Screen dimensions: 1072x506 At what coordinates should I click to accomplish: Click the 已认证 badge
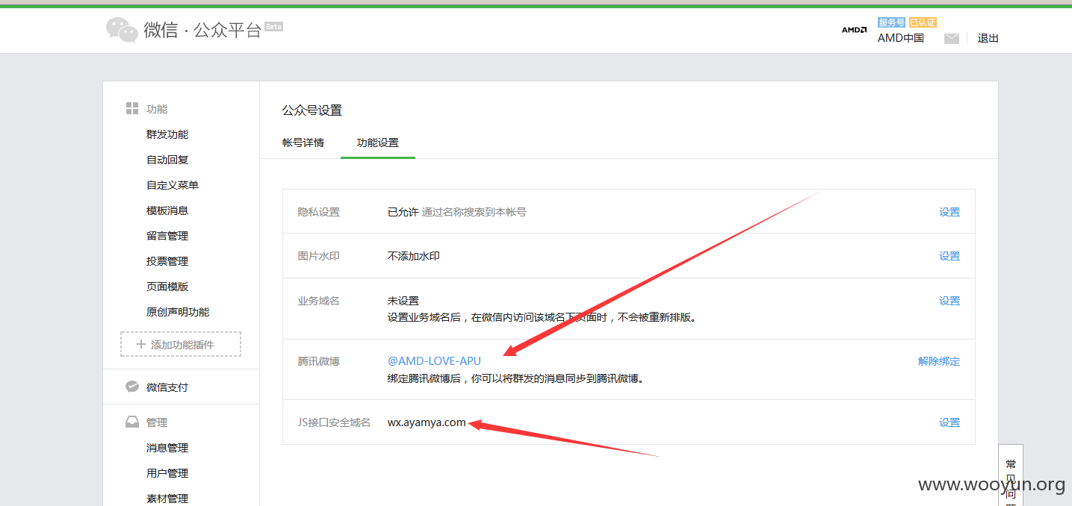click(923, 22)
